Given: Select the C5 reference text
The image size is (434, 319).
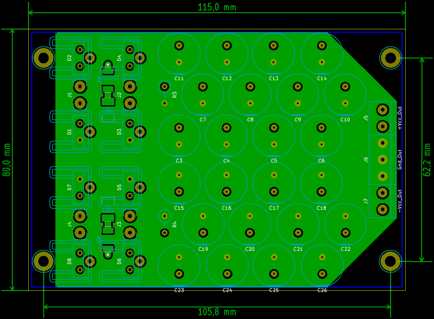Looking at the screenshot, I should (274, 160).
